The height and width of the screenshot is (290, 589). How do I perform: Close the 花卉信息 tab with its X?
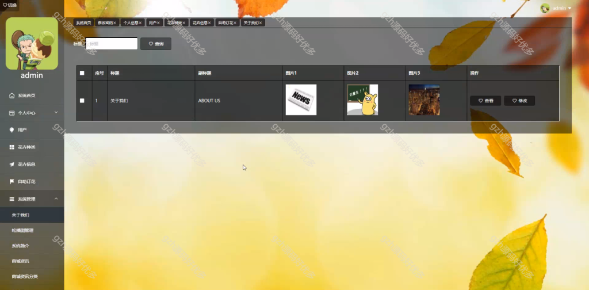coord(209,23)
